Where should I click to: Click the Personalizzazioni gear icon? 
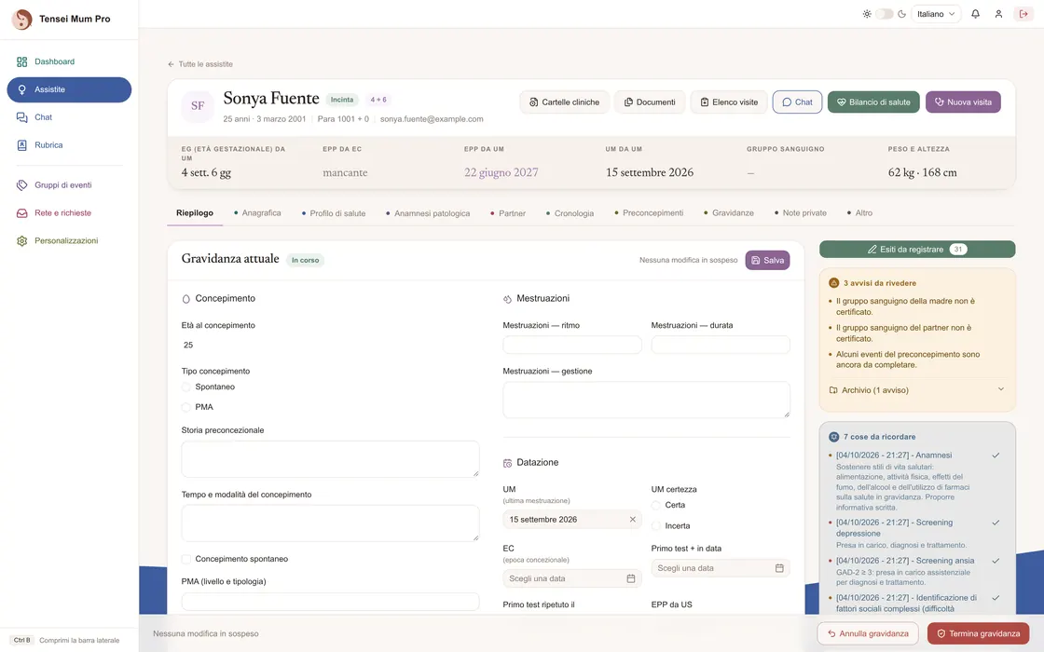coord(22,241)
